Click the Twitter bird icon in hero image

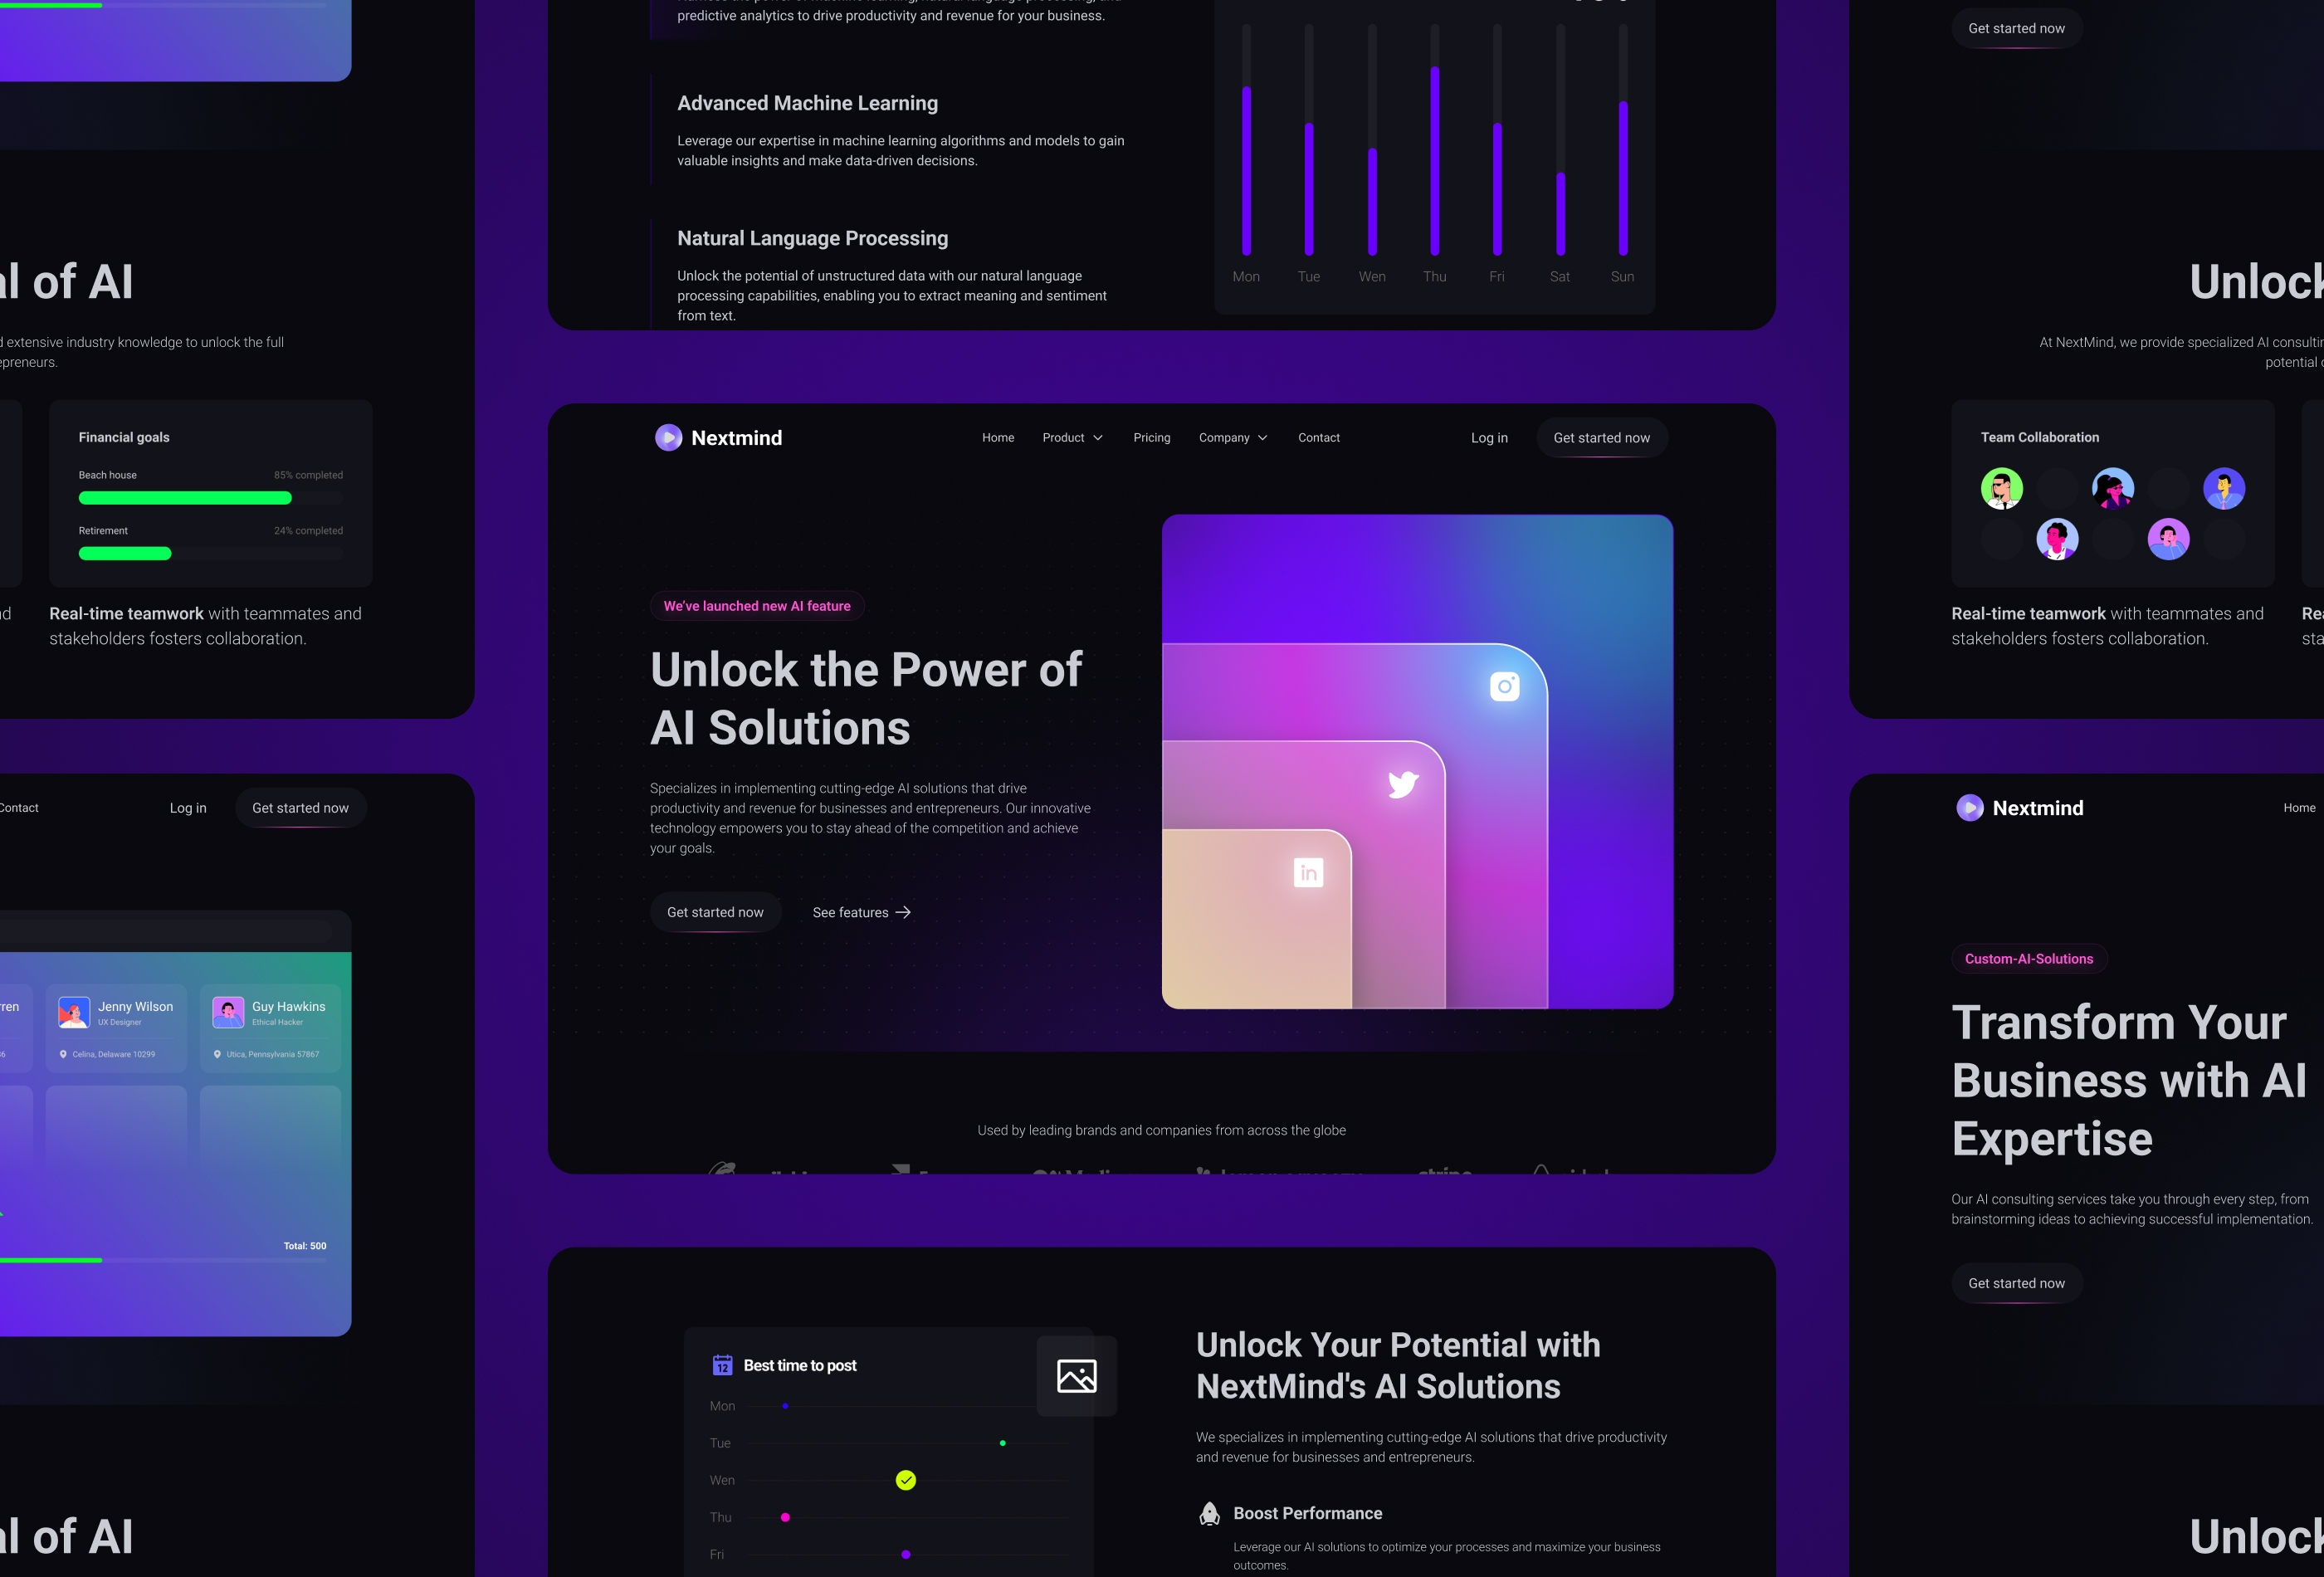(x=1402, y=784)
